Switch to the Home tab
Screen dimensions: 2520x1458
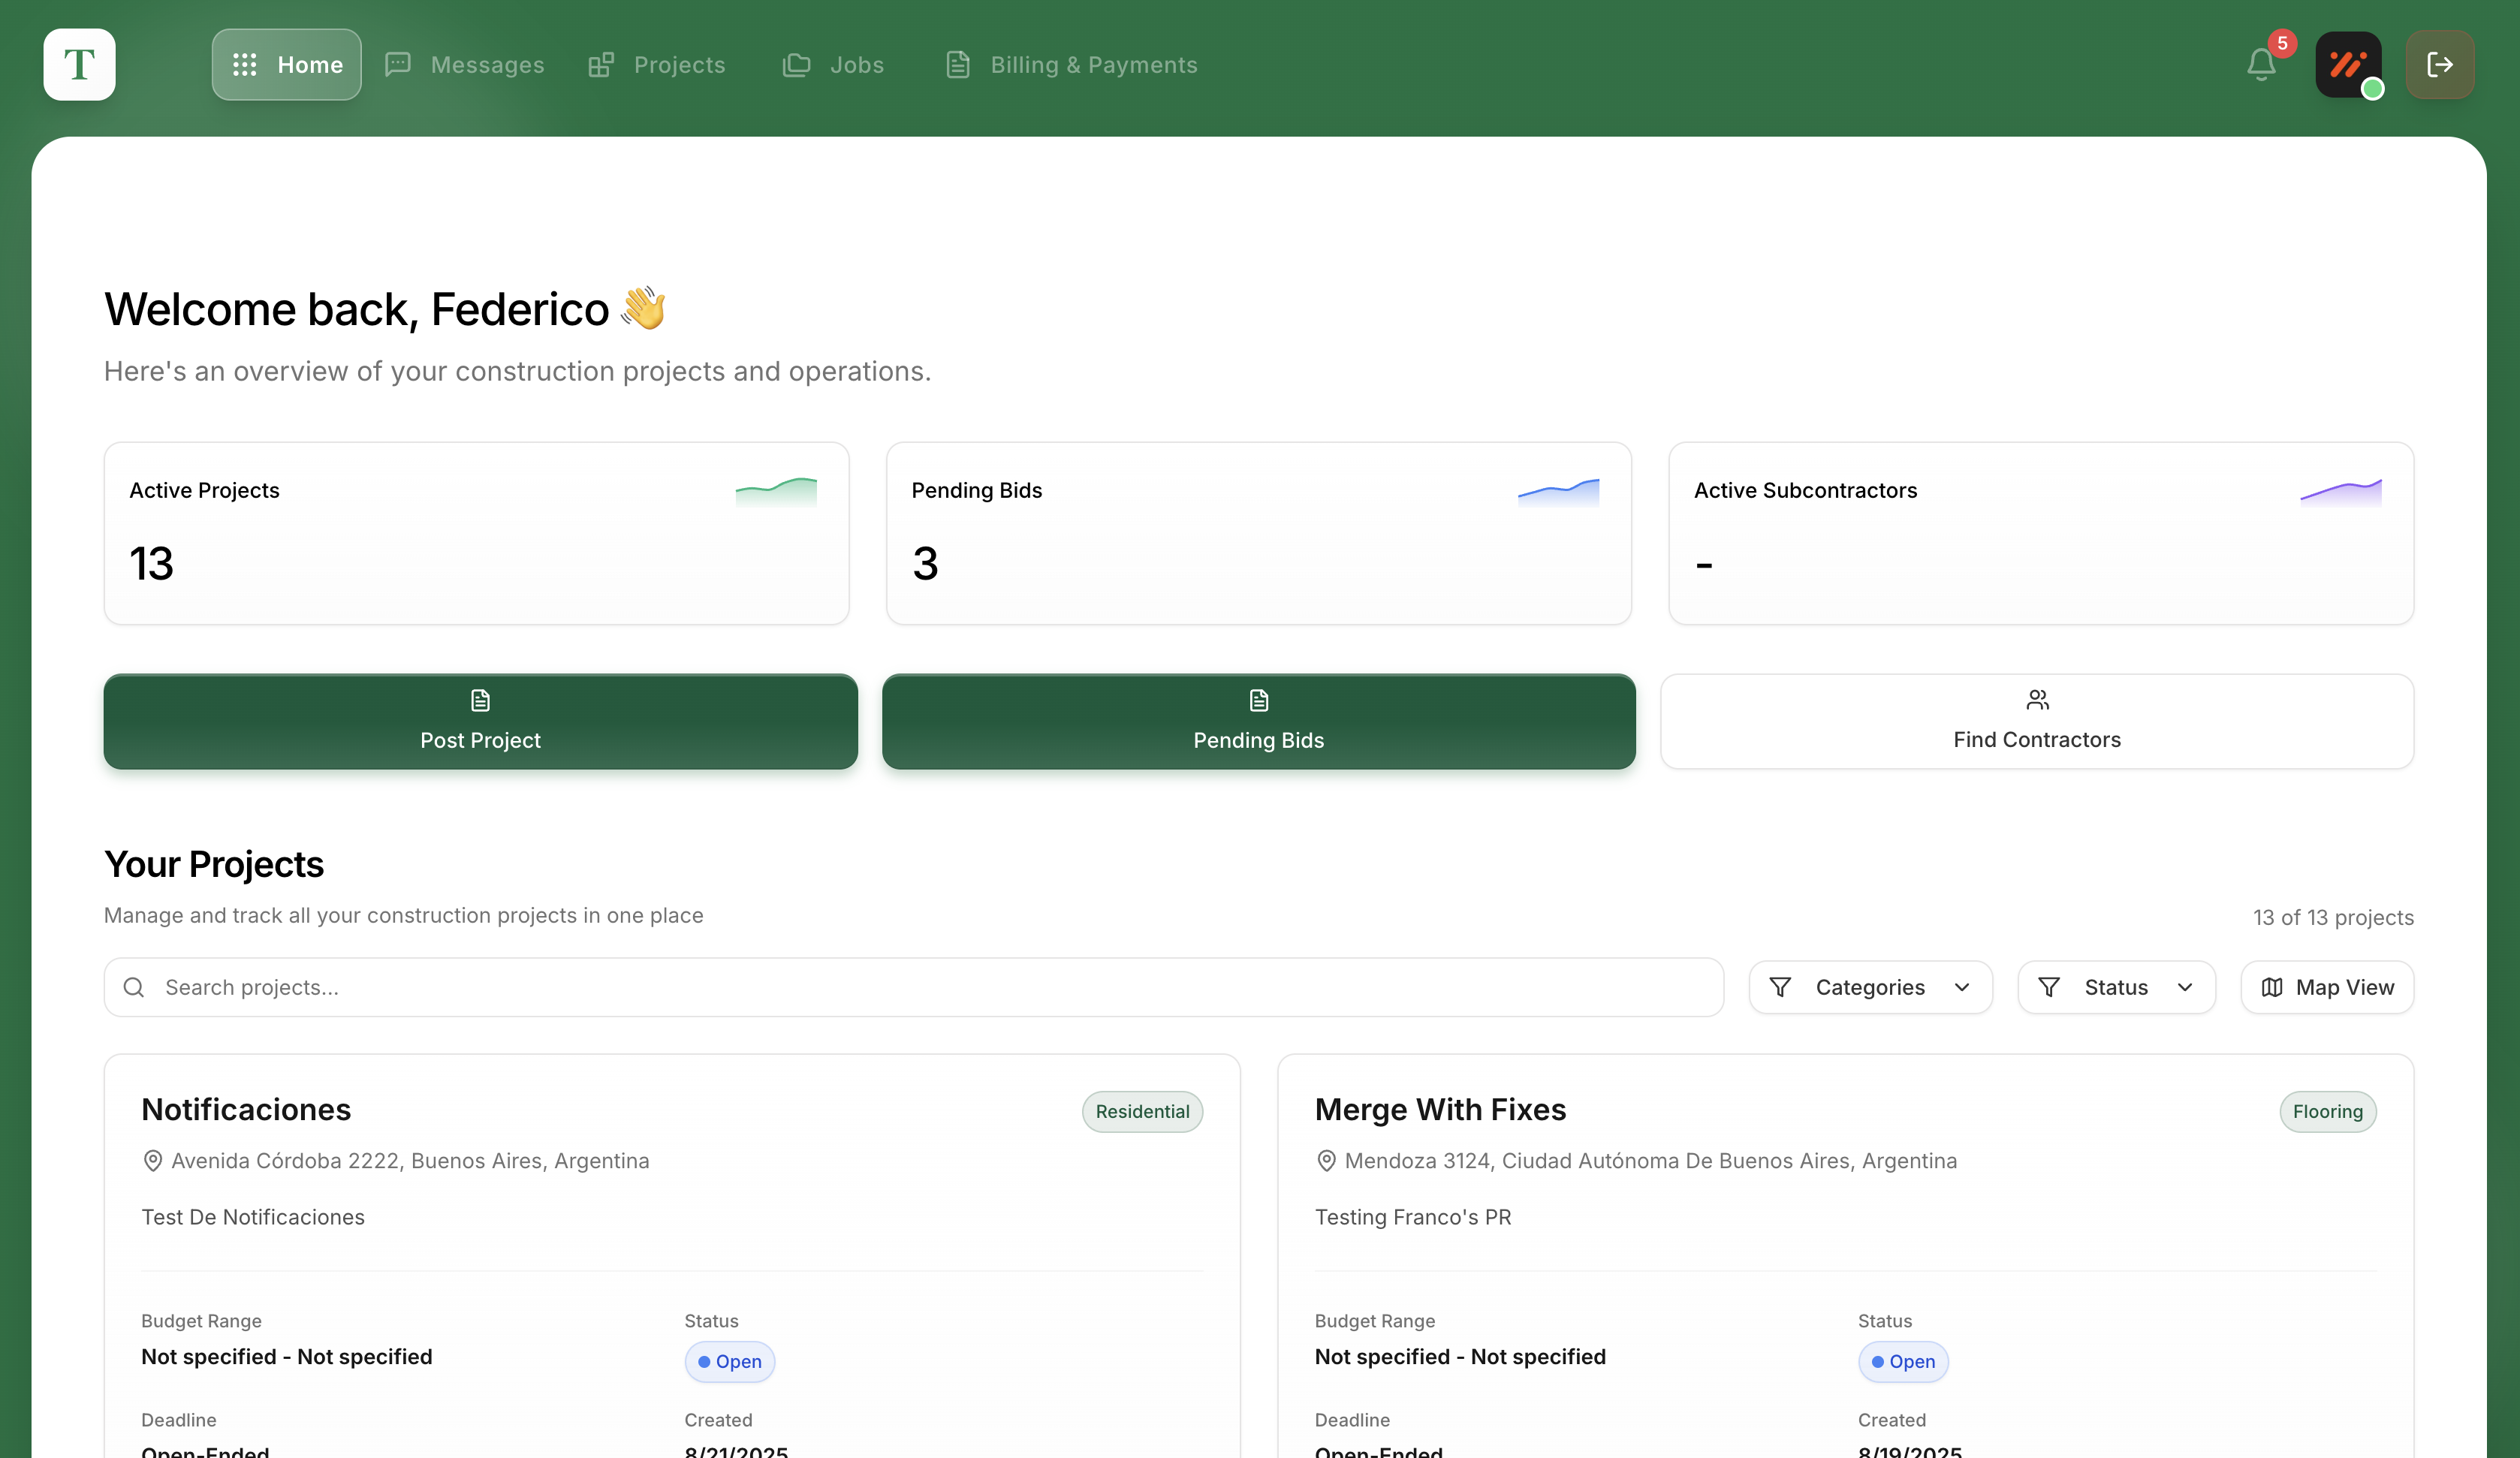[x=286, y=64]
